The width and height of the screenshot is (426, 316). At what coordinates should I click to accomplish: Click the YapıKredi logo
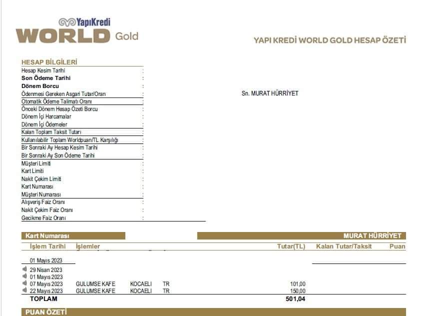click(x=84, y=22)
